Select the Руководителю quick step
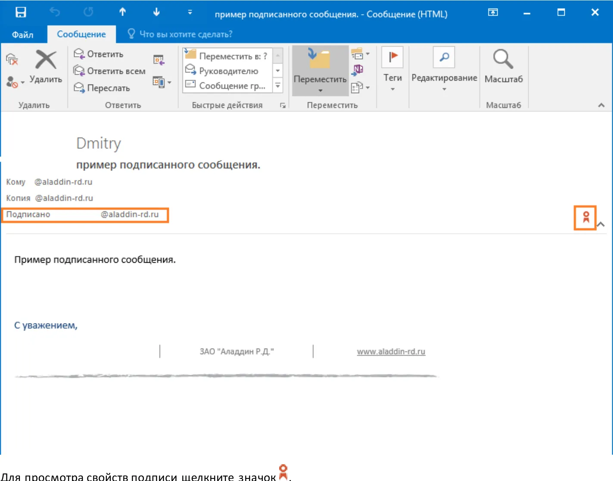613x481 pixels. pyautogui.click(x=227, y=70)
